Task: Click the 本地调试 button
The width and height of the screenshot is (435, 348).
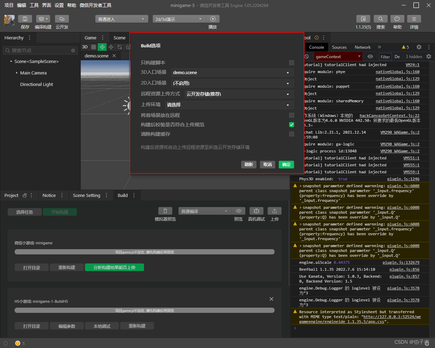Action: click(102, 326)
